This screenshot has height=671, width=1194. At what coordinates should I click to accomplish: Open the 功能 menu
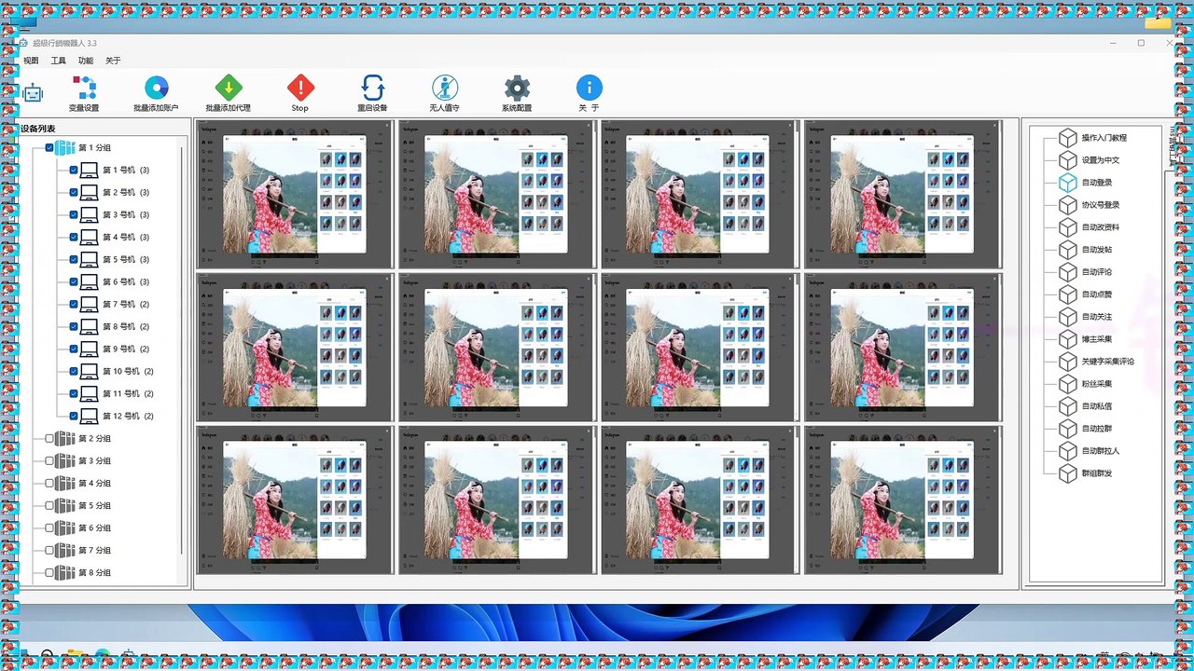click(86, 61)
